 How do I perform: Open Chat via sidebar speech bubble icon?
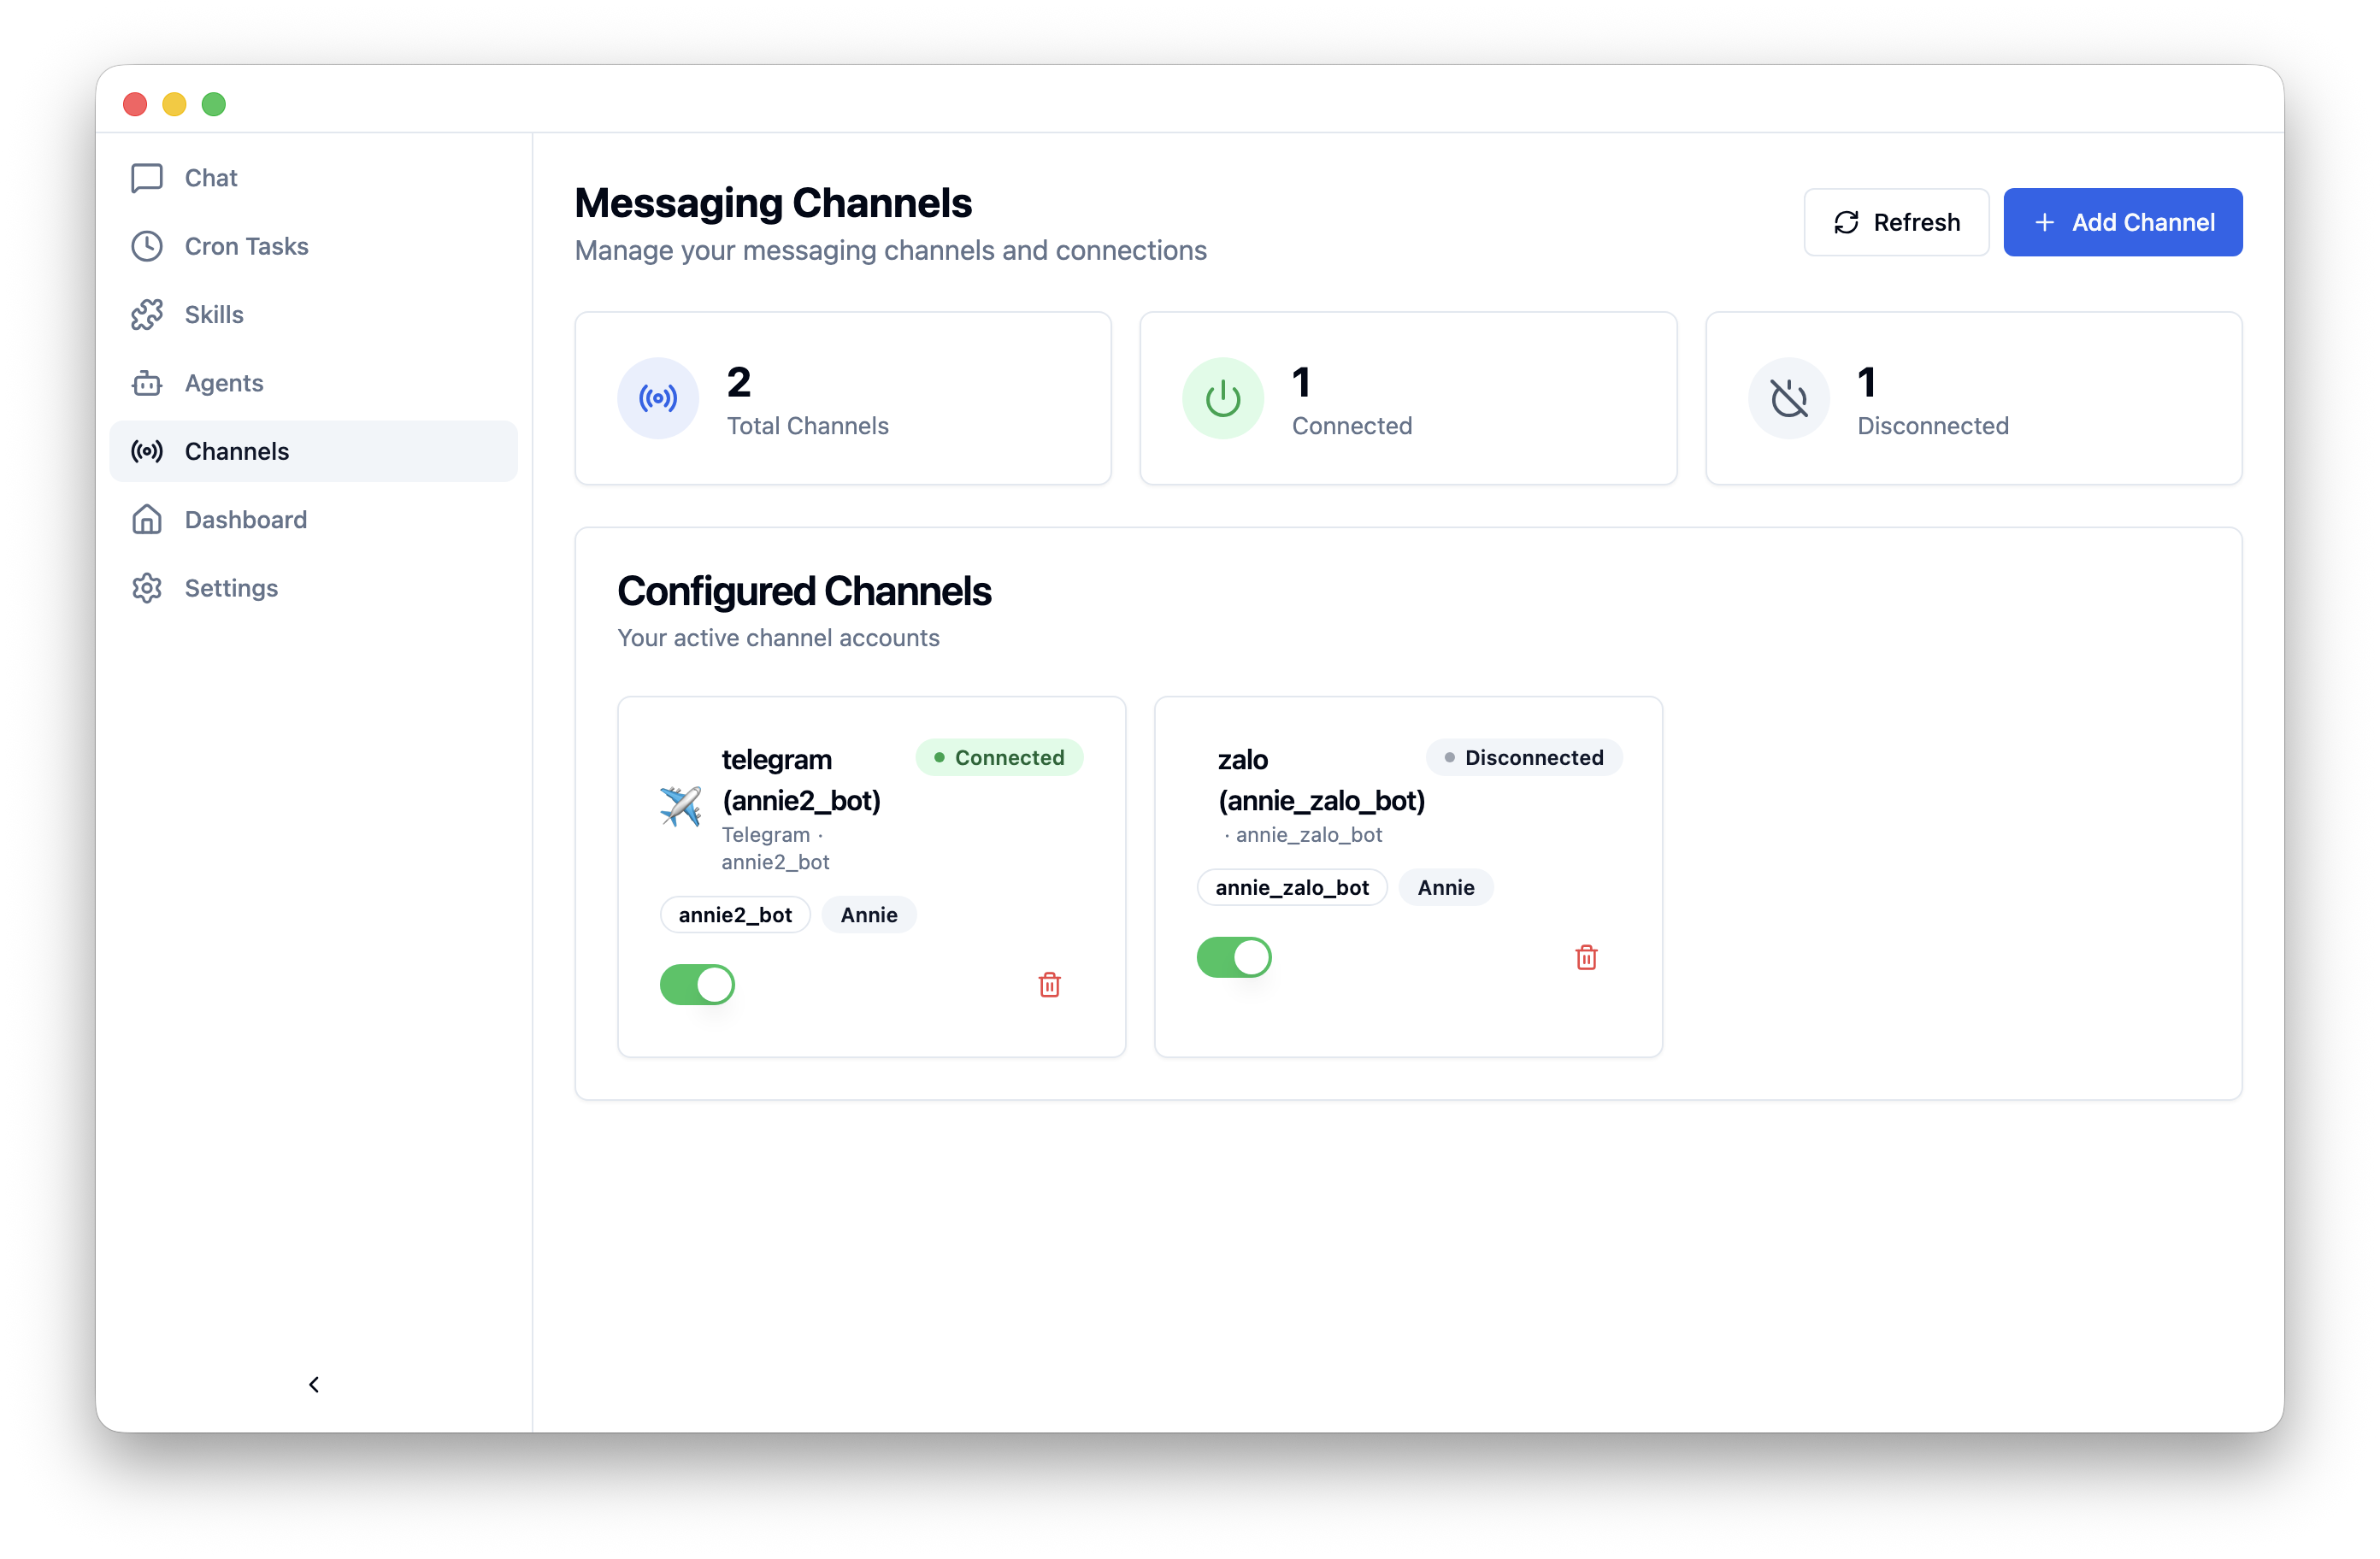point(147,178)
